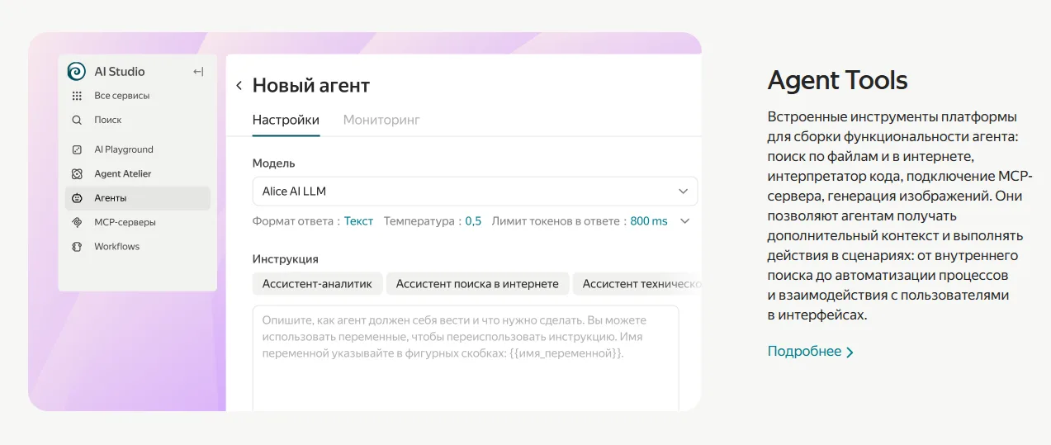Click the AI Studio spiral logo icon

click(x=77, y=71)
